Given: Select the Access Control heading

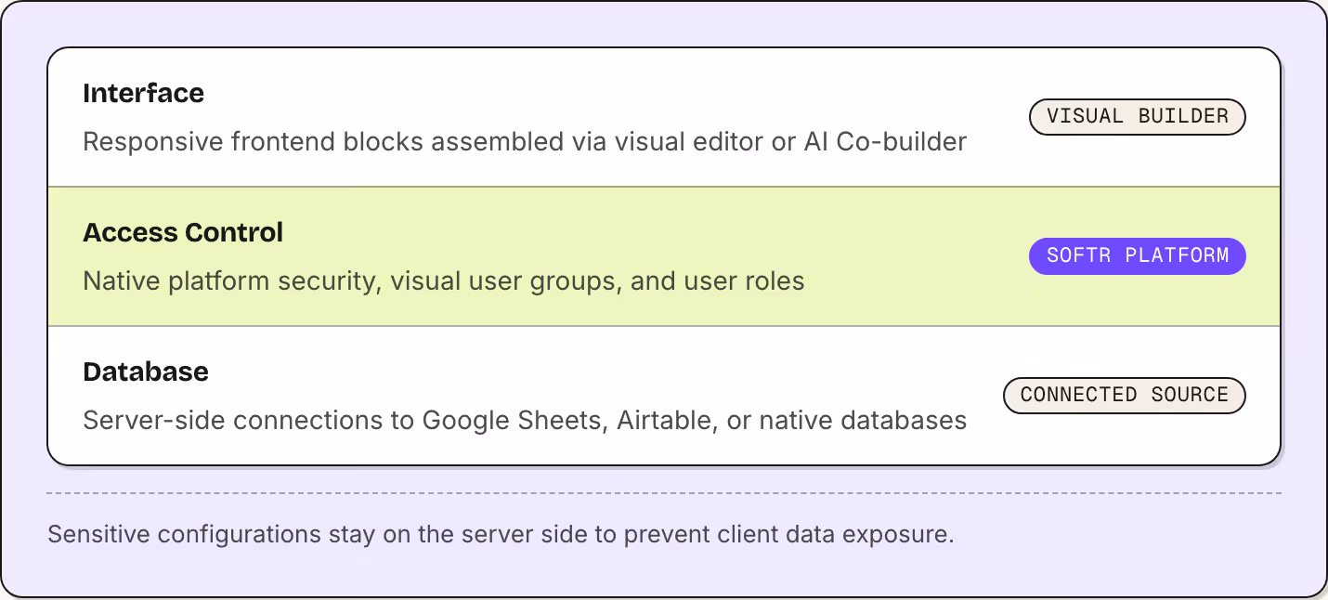Looking at the screenshot, I should click(x=183, y=232).
